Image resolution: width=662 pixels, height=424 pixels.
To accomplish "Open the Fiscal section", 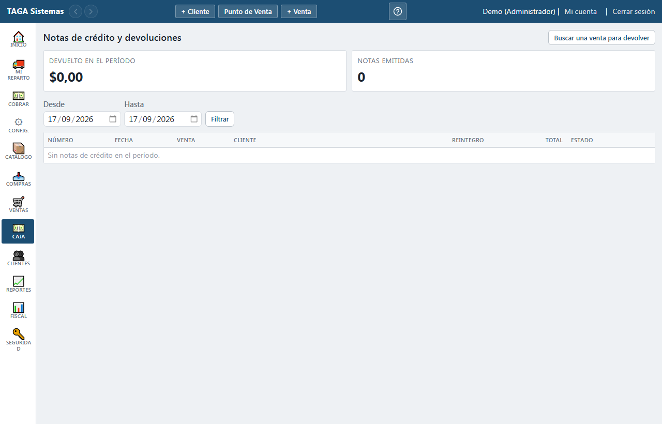I will click(x=18, y=311).
